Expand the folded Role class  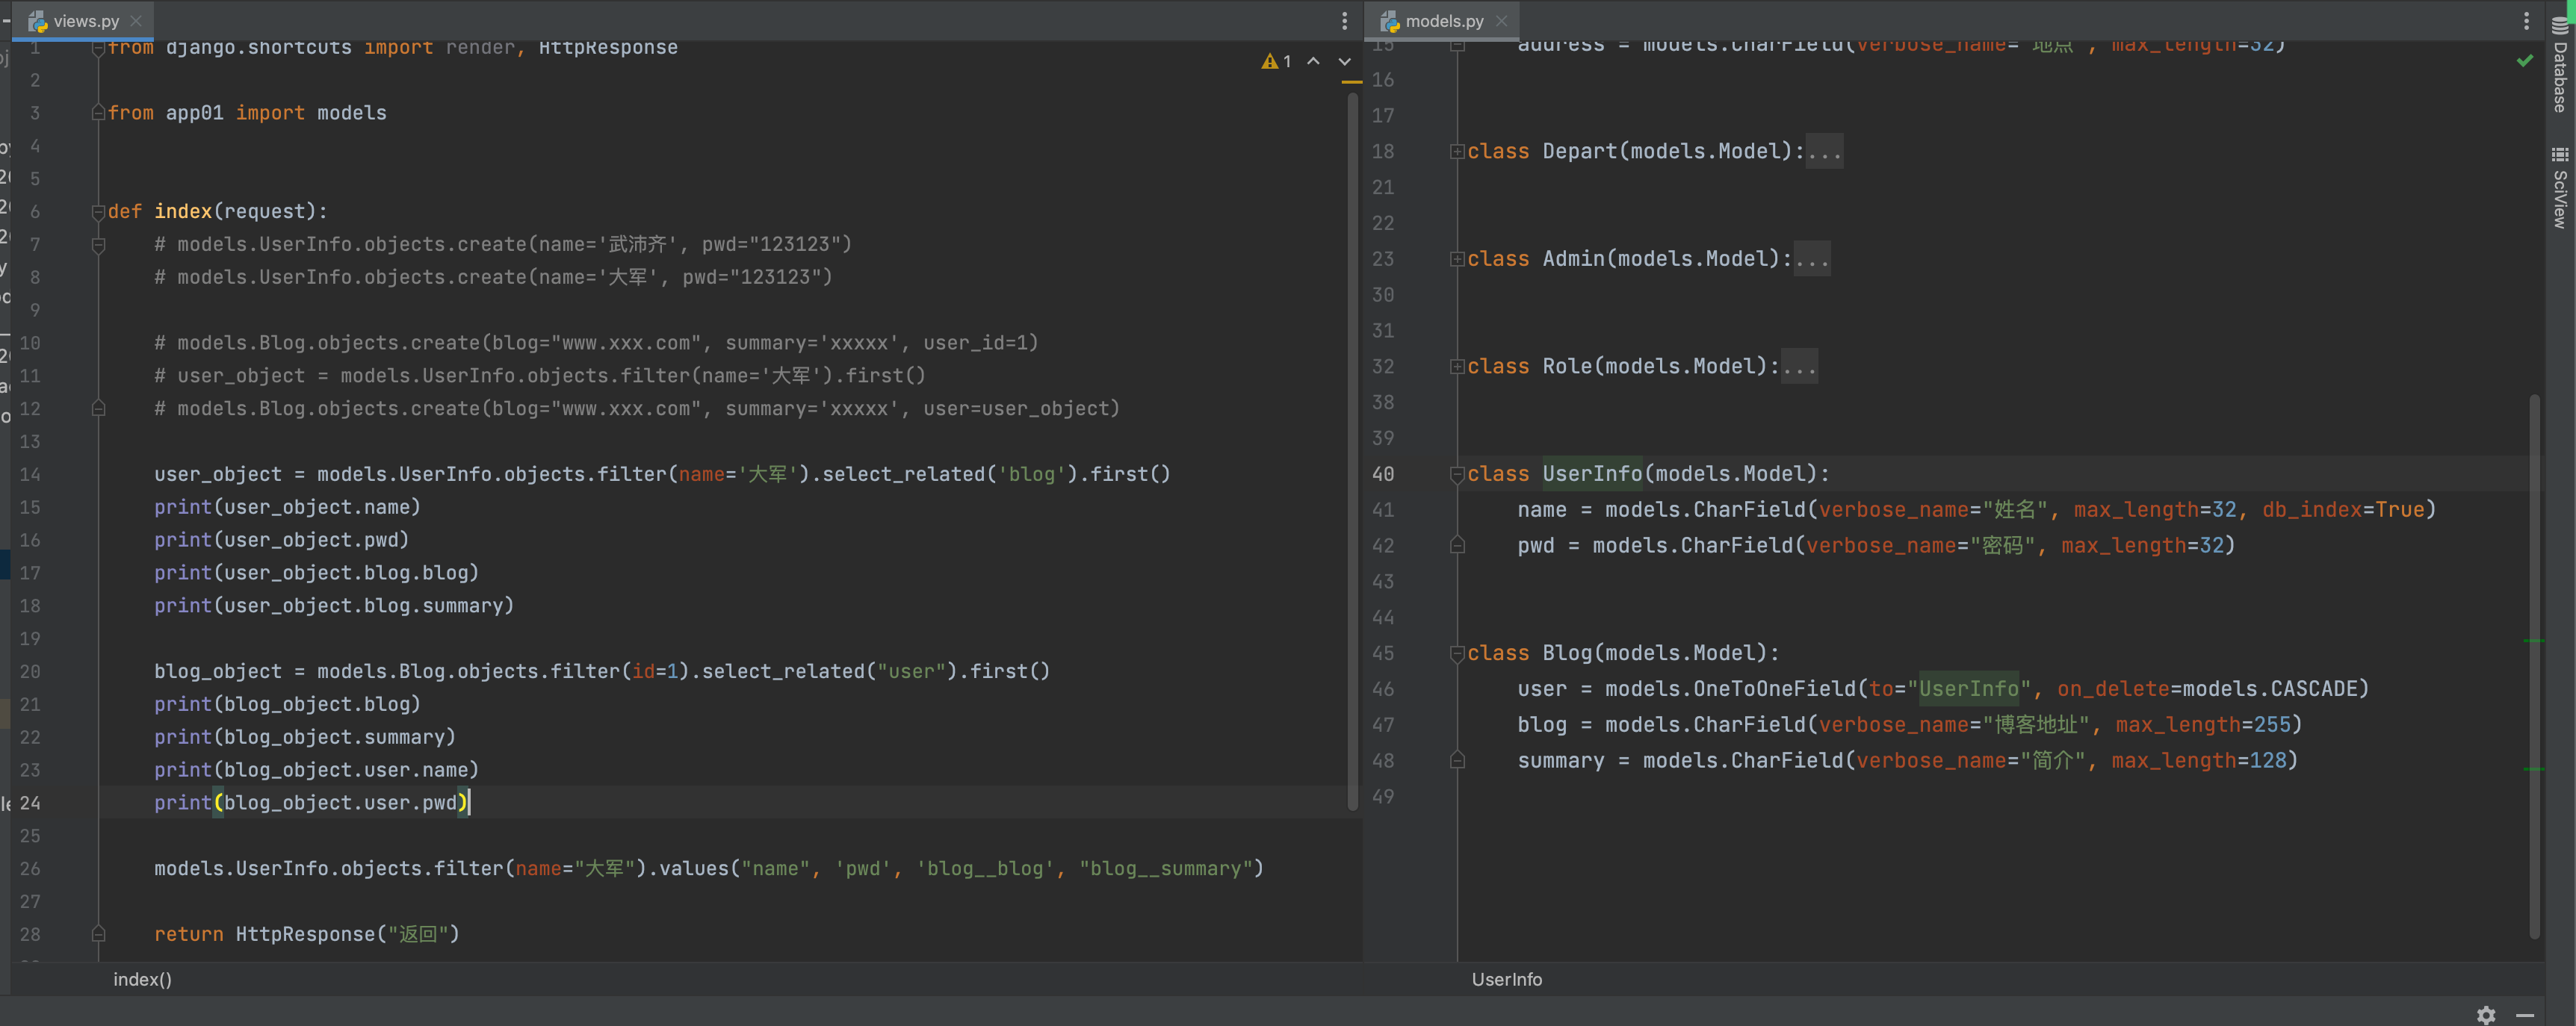[x=1457, y=367]
